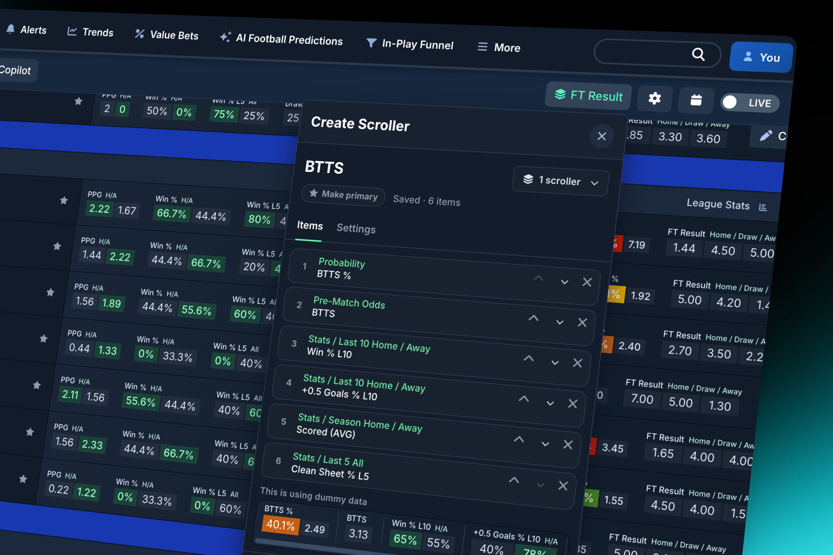Move +0.5 Goals % L10 item up
This screenshot has width=833, height=555.
(524, 399)
